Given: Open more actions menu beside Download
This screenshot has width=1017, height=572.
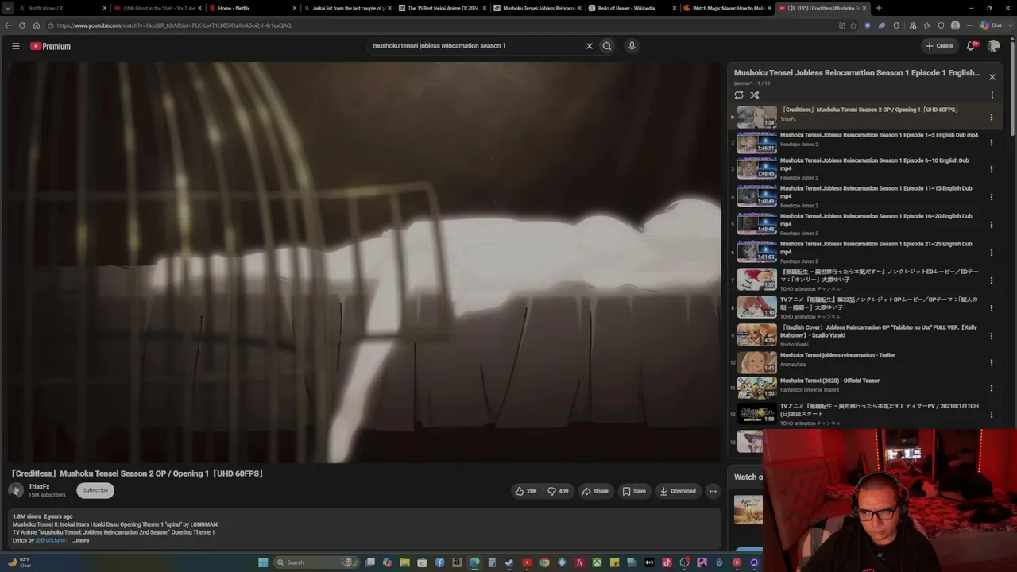Looking at the screenshot, I should (713, 491).
